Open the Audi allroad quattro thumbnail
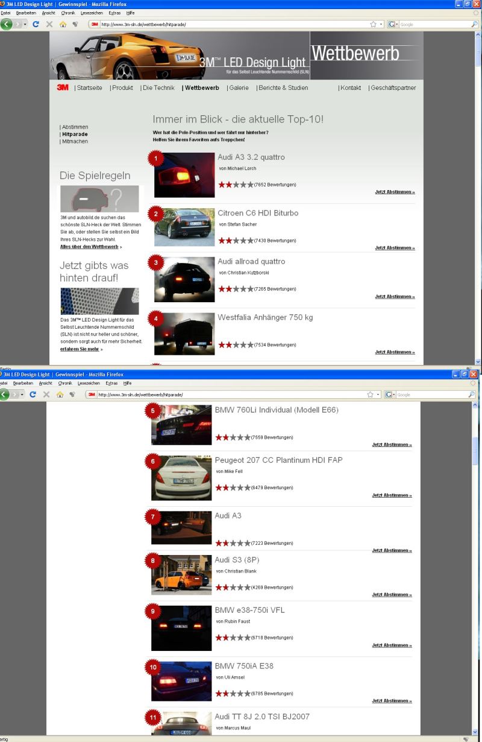482x742 pixels. pos(184,279)
